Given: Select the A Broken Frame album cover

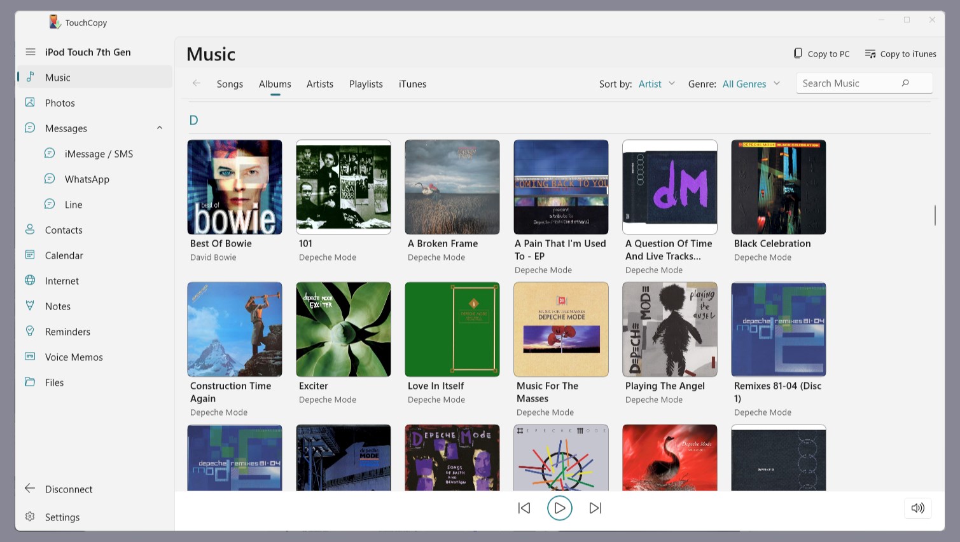Looking at the screenshot, I should click(452, 187).
